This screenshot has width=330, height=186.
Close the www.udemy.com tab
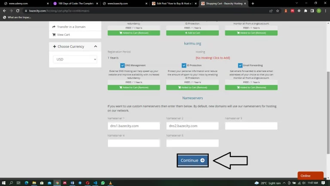coord(48,3)
